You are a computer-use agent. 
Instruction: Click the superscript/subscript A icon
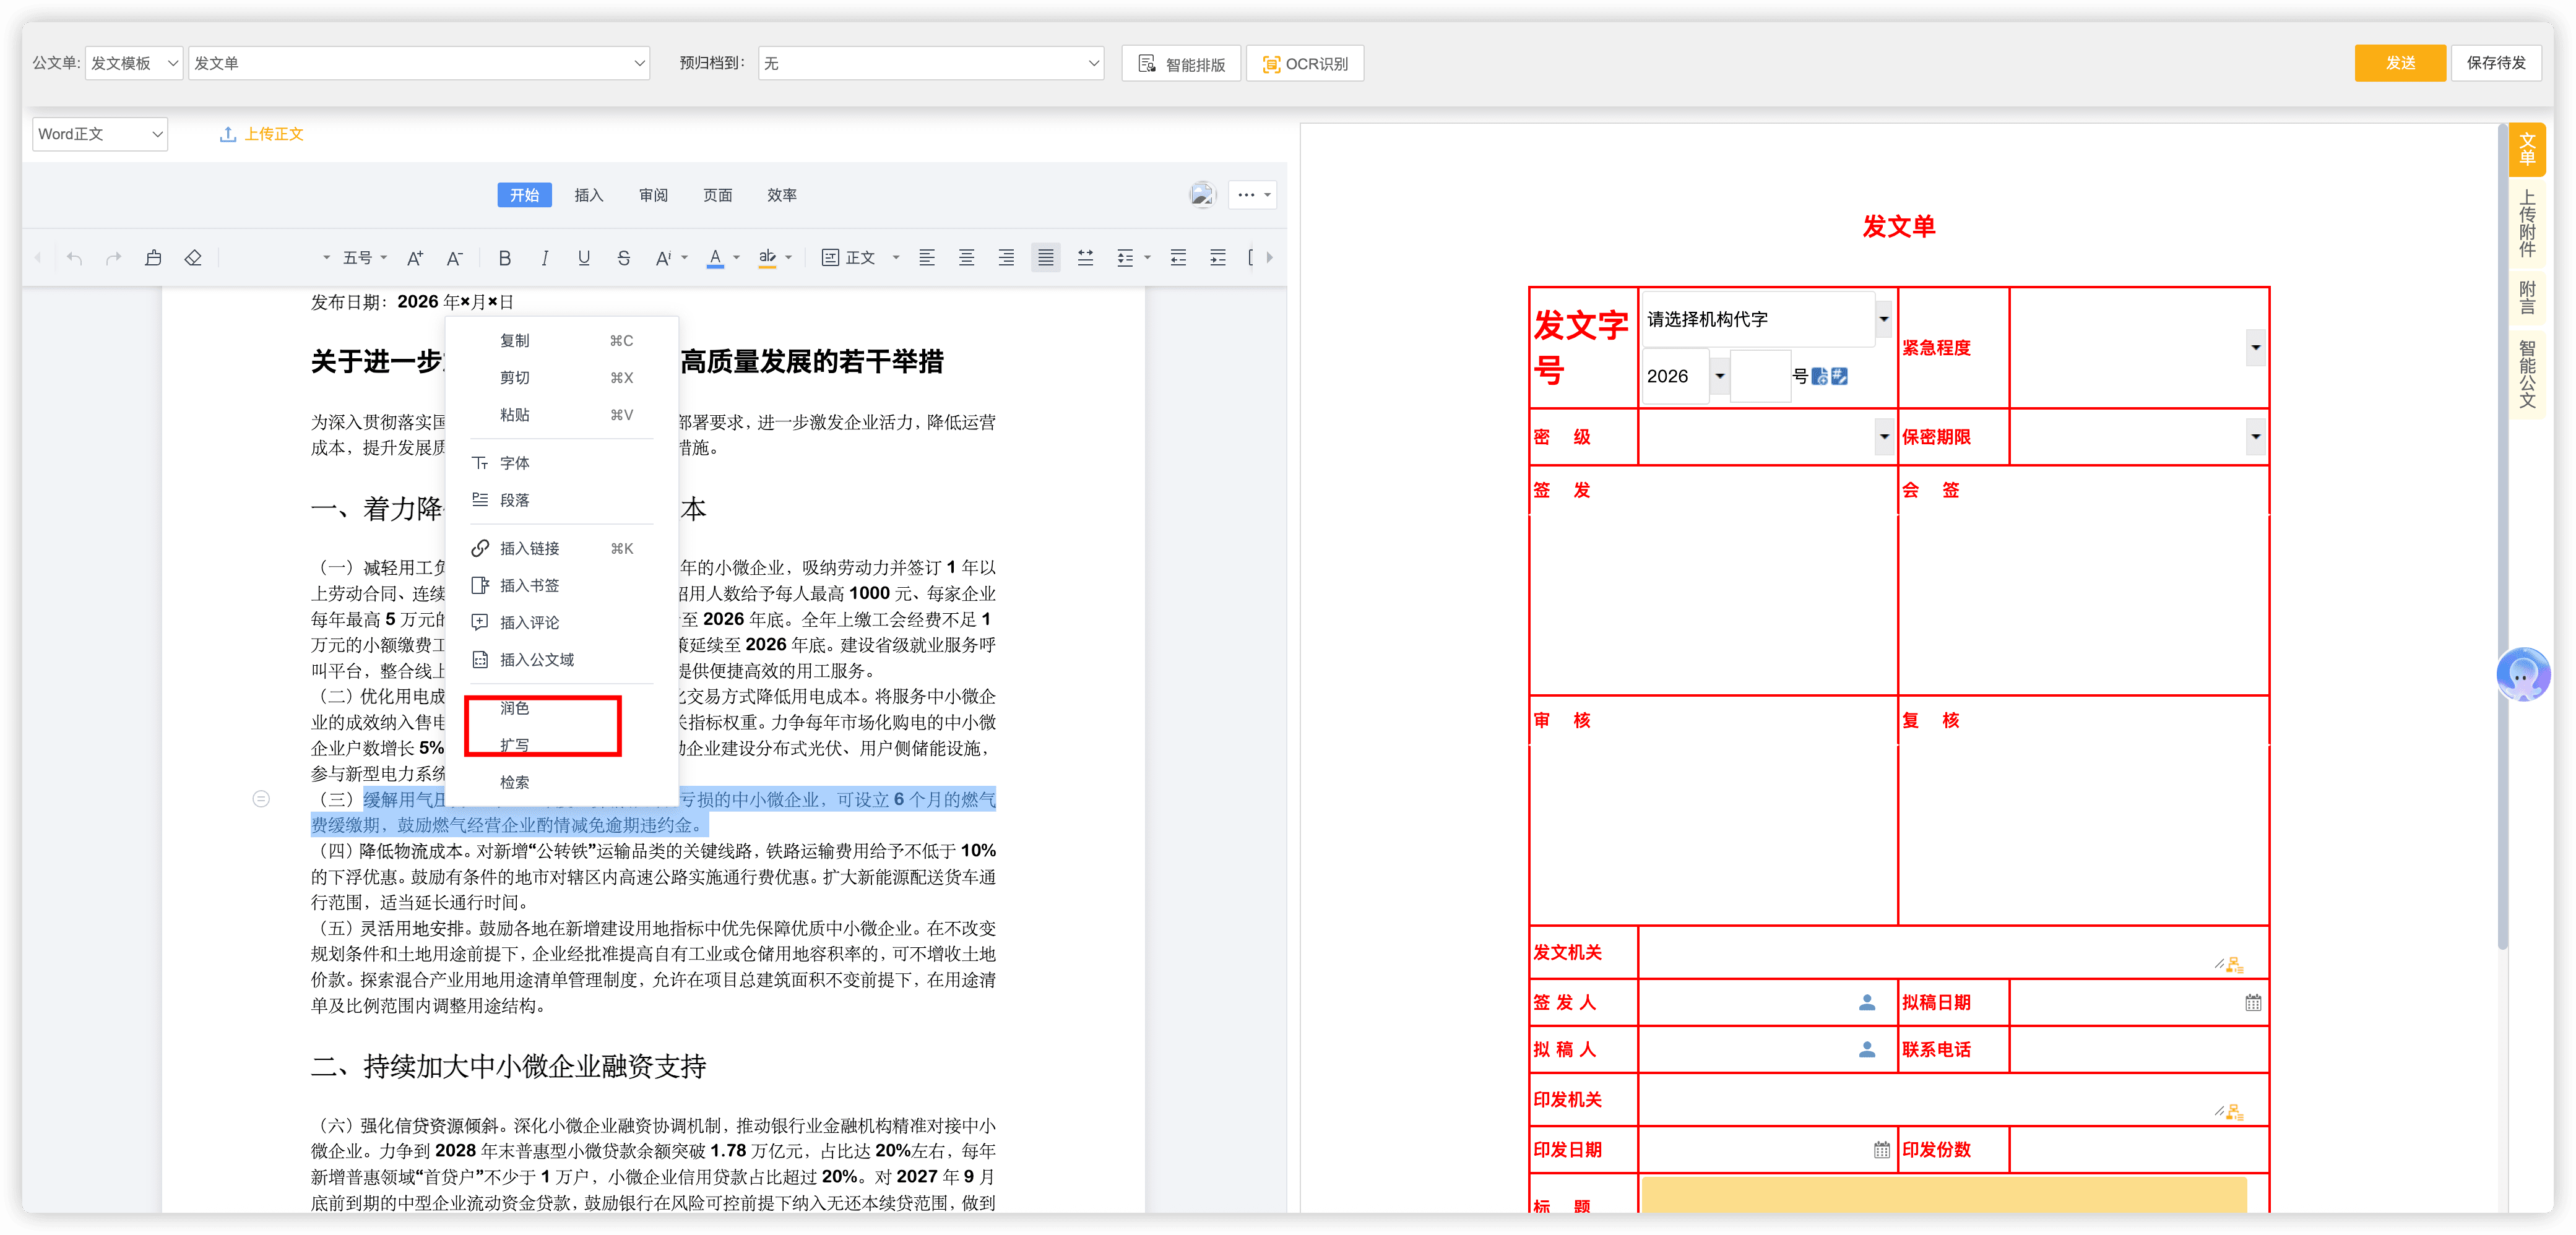[x=663, y=258]
